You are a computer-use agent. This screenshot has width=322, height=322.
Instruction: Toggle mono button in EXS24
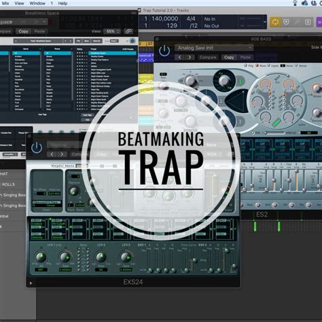point(70,166)
